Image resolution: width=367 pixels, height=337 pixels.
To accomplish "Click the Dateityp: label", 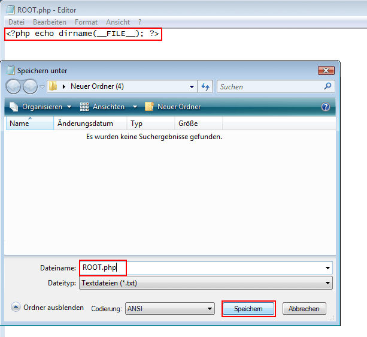I will coord(62,283).
